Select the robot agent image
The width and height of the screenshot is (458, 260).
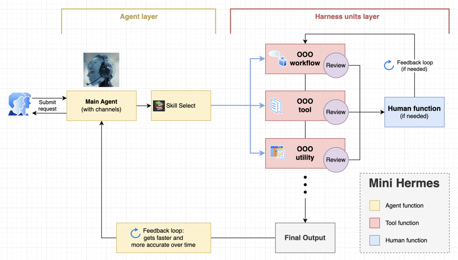[x=102, y=70]
